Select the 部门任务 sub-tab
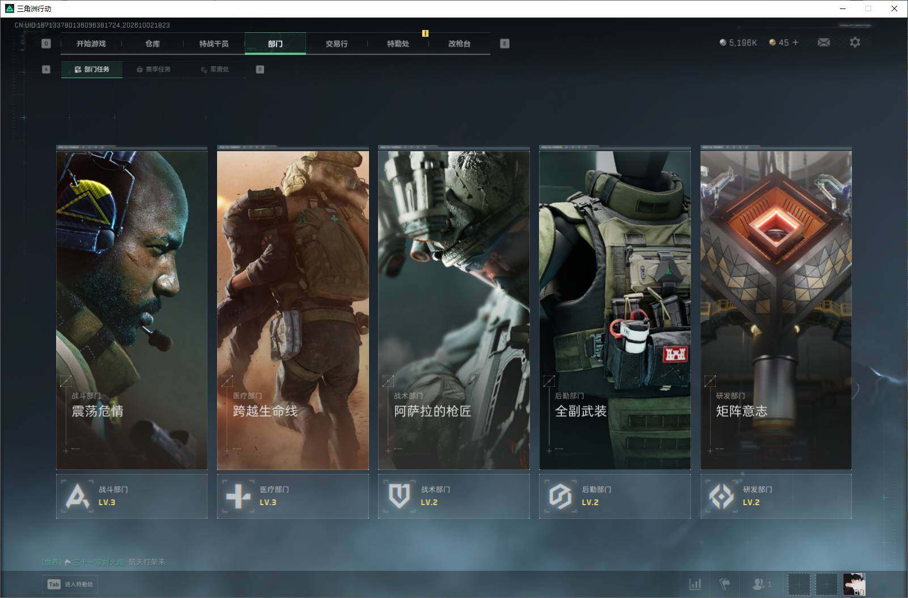 coord(92,69)
